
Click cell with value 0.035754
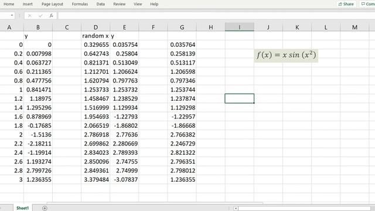click(124, 45)
